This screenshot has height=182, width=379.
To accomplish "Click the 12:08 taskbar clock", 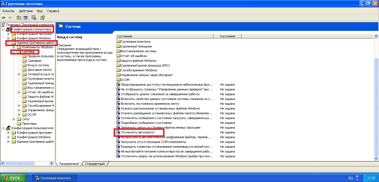I will [371, 178].
